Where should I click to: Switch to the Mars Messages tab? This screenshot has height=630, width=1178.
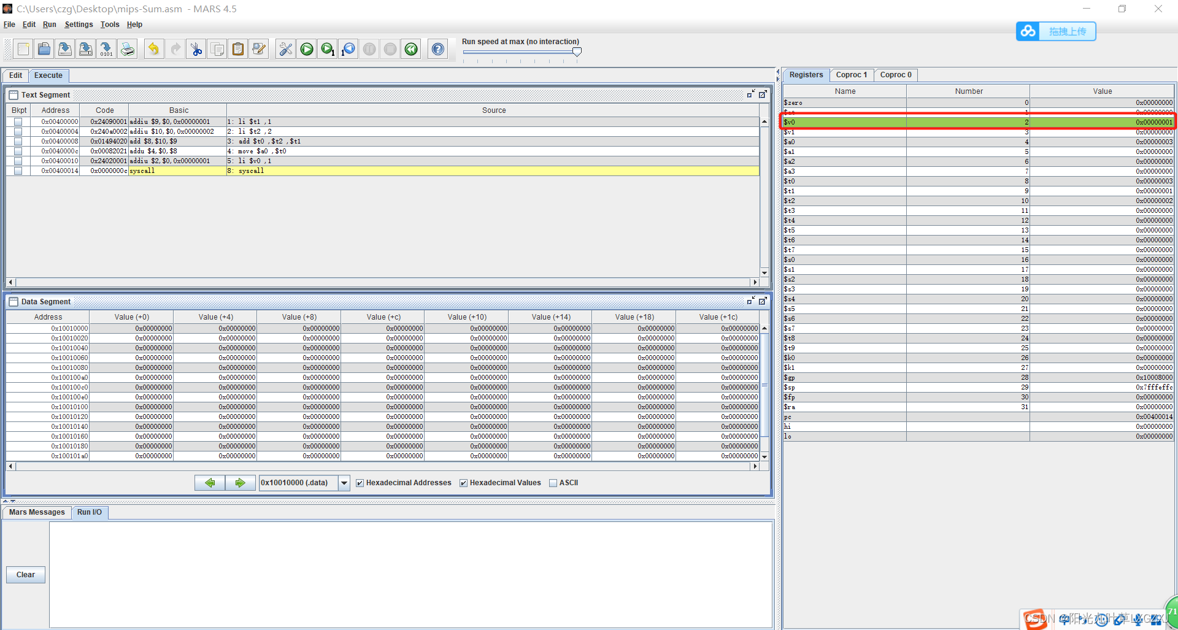37,512
